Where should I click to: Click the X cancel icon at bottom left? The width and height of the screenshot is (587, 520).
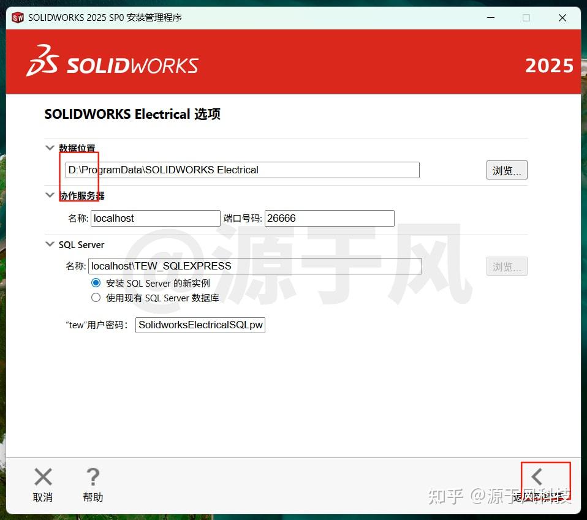[x=43, y=476]
